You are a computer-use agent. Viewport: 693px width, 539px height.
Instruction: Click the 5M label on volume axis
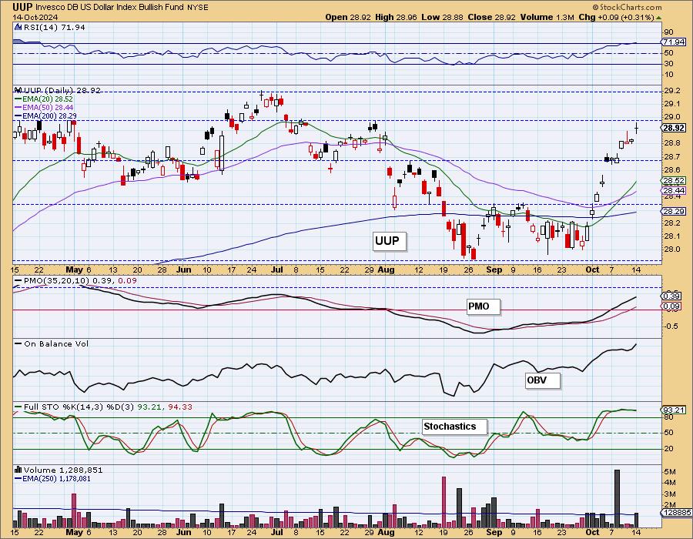click(x=670, y=472)
